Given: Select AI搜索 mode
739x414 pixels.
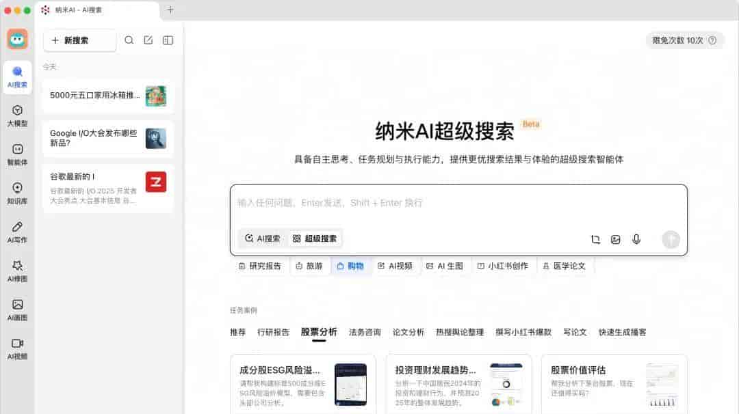Looking at the screenshot, I should tap(263, 238).
